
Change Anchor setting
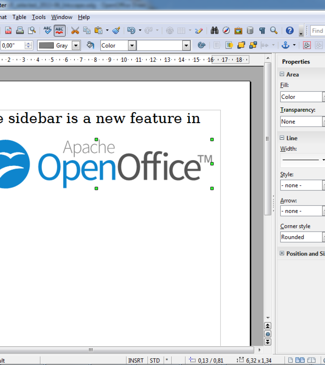click(x=285, y=45)
